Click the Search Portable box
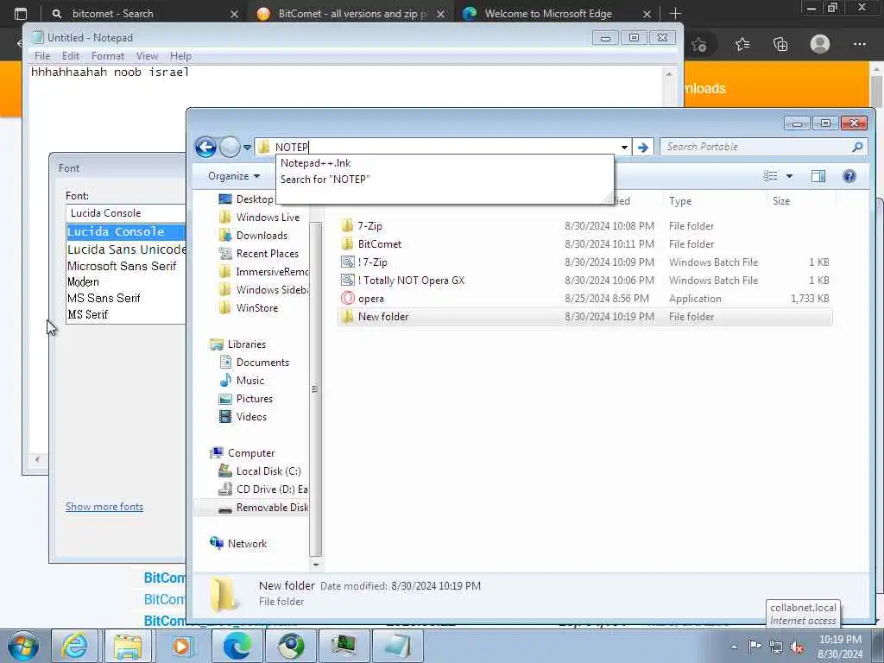Image resolution: width=884 pixels, height=663 pixels. click(x=763, y=147)
